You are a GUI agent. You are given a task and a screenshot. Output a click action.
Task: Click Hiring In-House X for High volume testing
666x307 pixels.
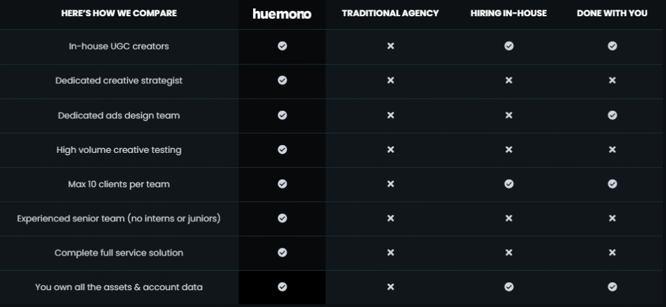tap(509, 150)
